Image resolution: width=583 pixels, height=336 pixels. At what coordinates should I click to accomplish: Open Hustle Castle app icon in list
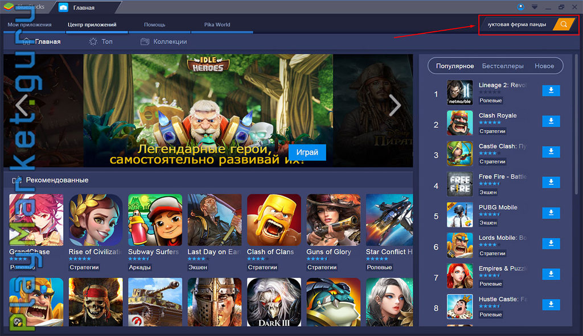(x=460, y=306)
